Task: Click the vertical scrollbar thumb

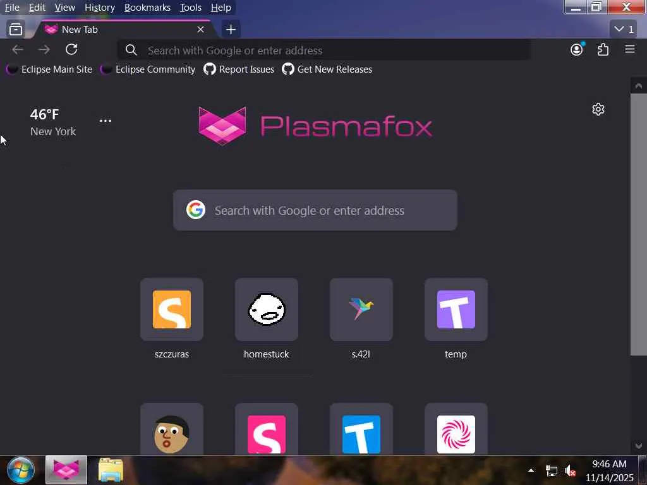Action: click(x=638, y=224)
